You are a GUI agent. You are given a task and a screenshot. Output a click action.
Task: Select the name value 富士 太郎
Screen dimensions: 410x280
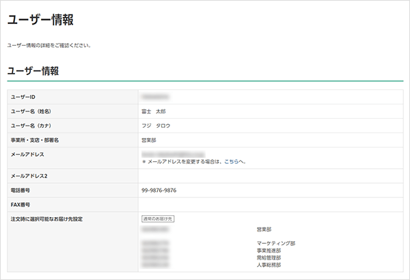[154, 111]
